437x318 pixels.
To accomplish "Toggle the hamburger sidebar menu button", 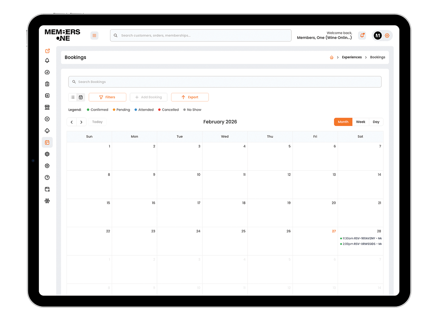I will 94,35.
